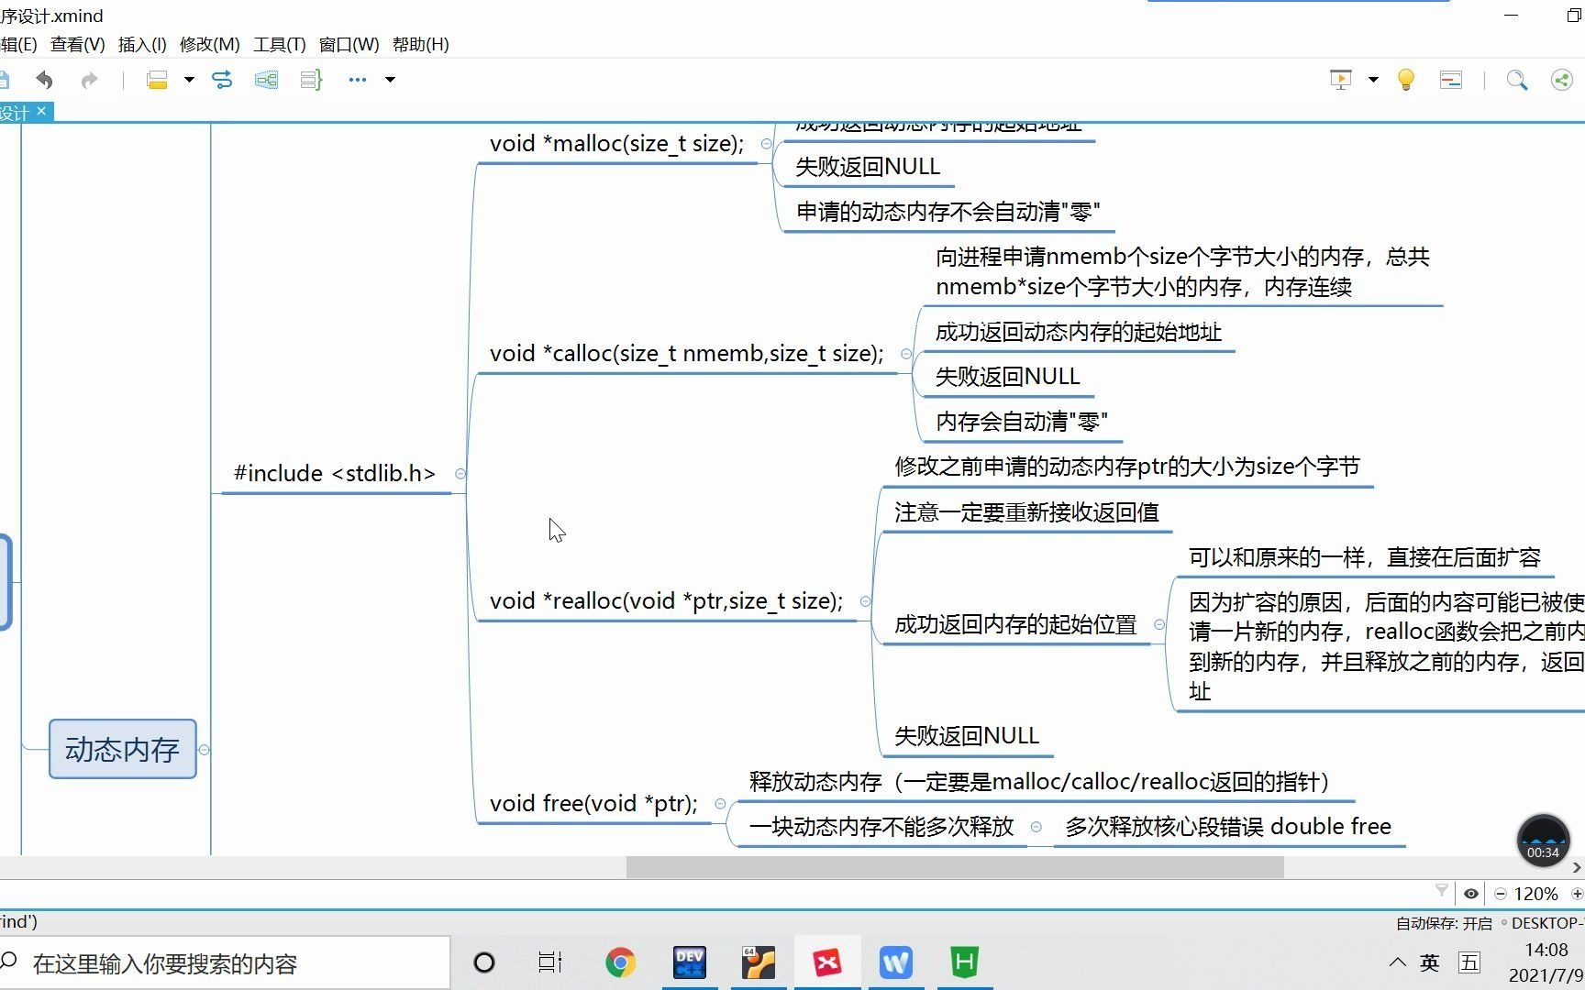Open the green H app in taskbar
The height and width of the screenshot is (990, 1585).
[964, 962]
